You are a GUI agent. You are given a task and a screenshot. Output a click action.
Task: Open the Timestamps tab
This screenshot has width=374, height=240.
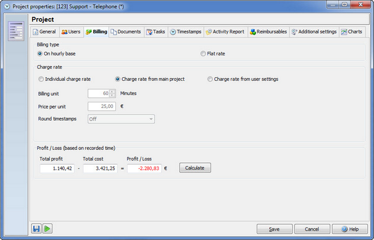[186, 32]
